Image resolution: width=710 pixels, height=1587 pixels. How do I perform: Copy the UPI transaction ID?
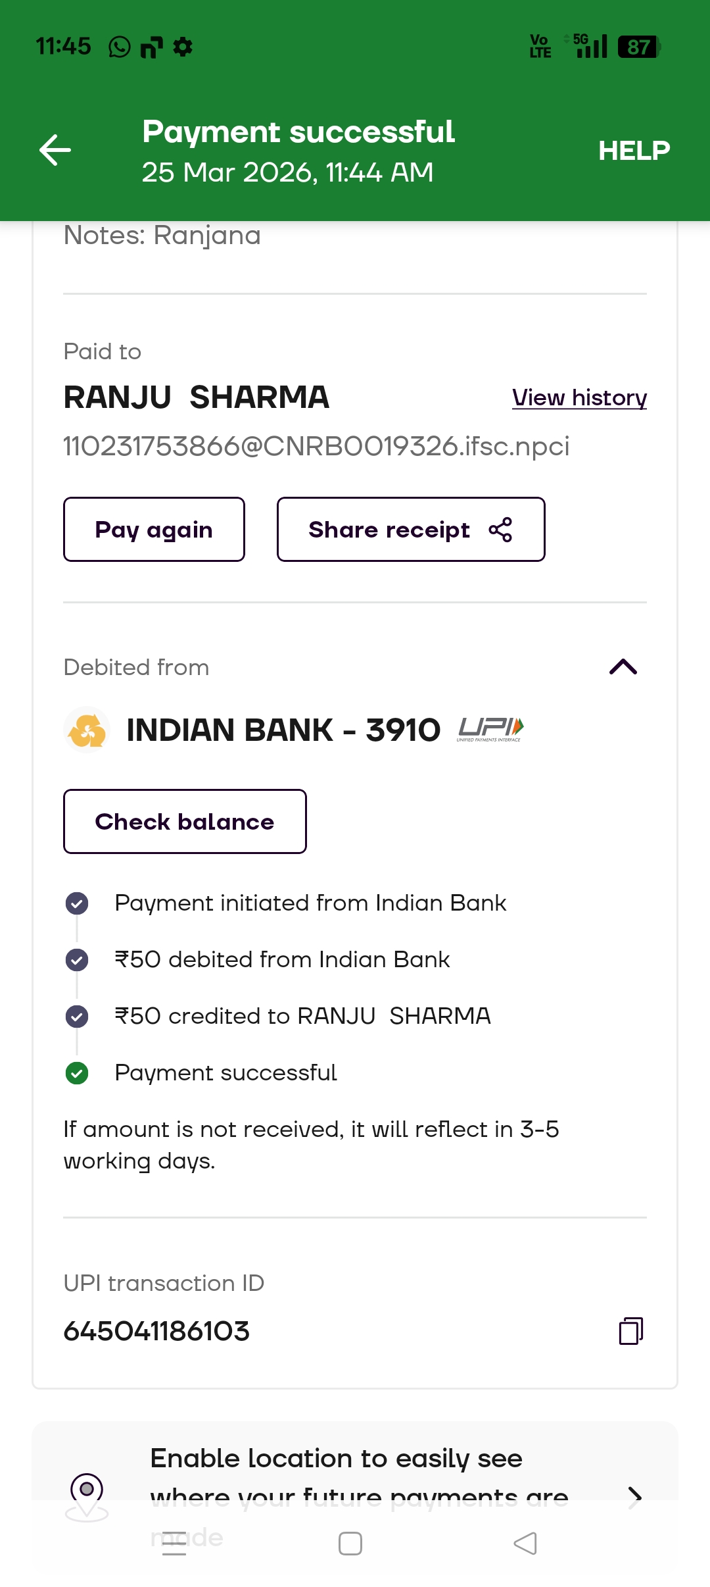click(631, 1330)
